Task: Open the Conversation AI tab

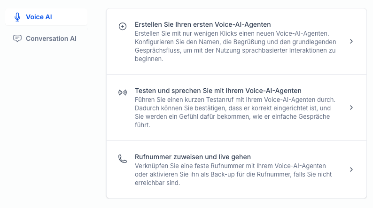Action: [x=51, y=39]
